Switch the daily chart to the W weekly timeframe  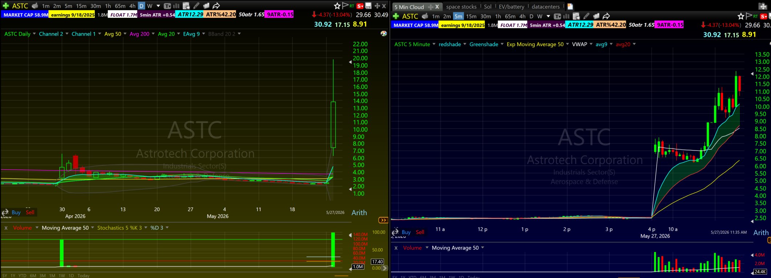coord(150,6)
